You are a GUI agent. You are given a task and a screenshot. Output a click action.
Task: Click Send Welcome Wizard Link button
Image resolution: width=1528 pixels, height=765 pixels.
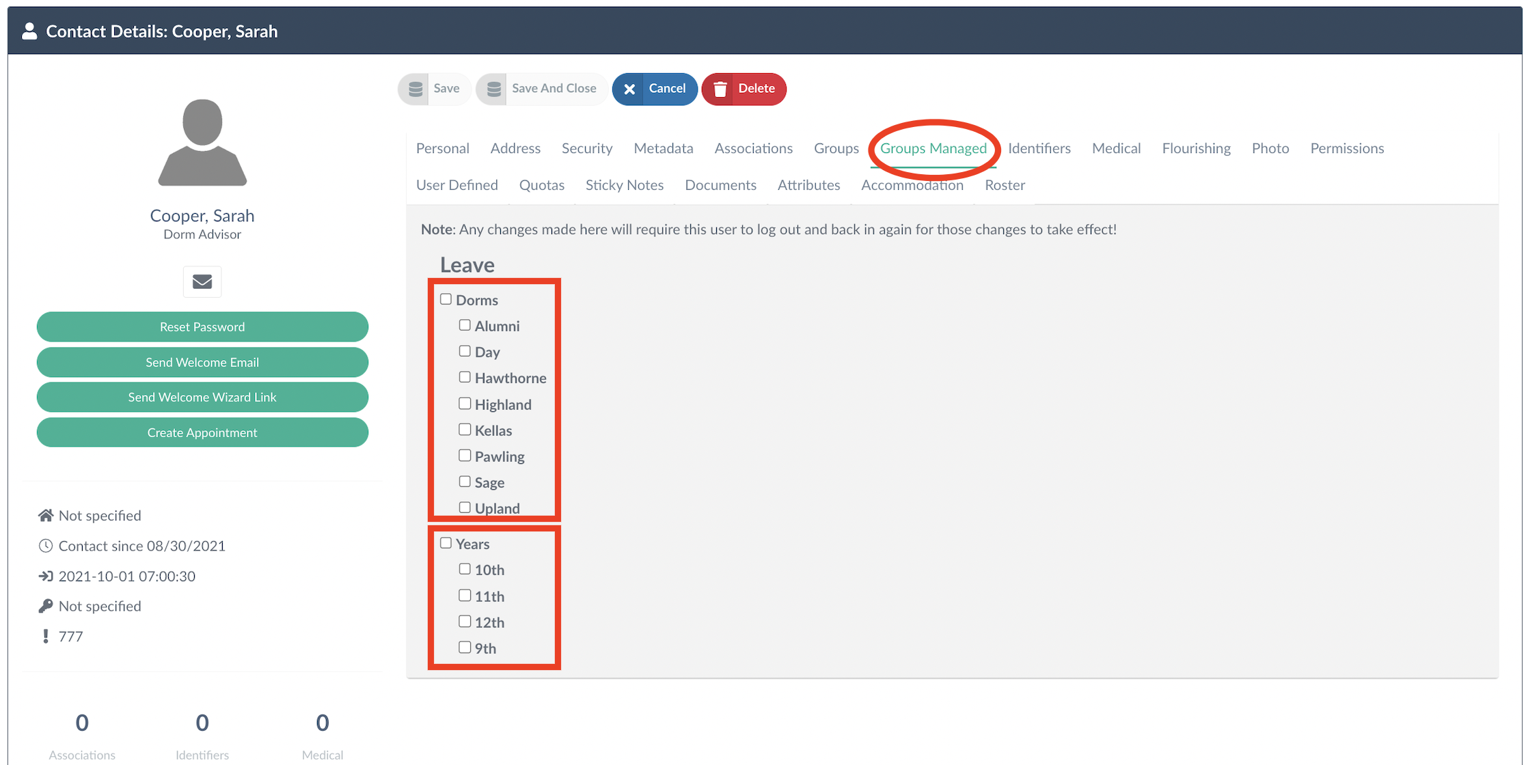[x=202, y=397]
